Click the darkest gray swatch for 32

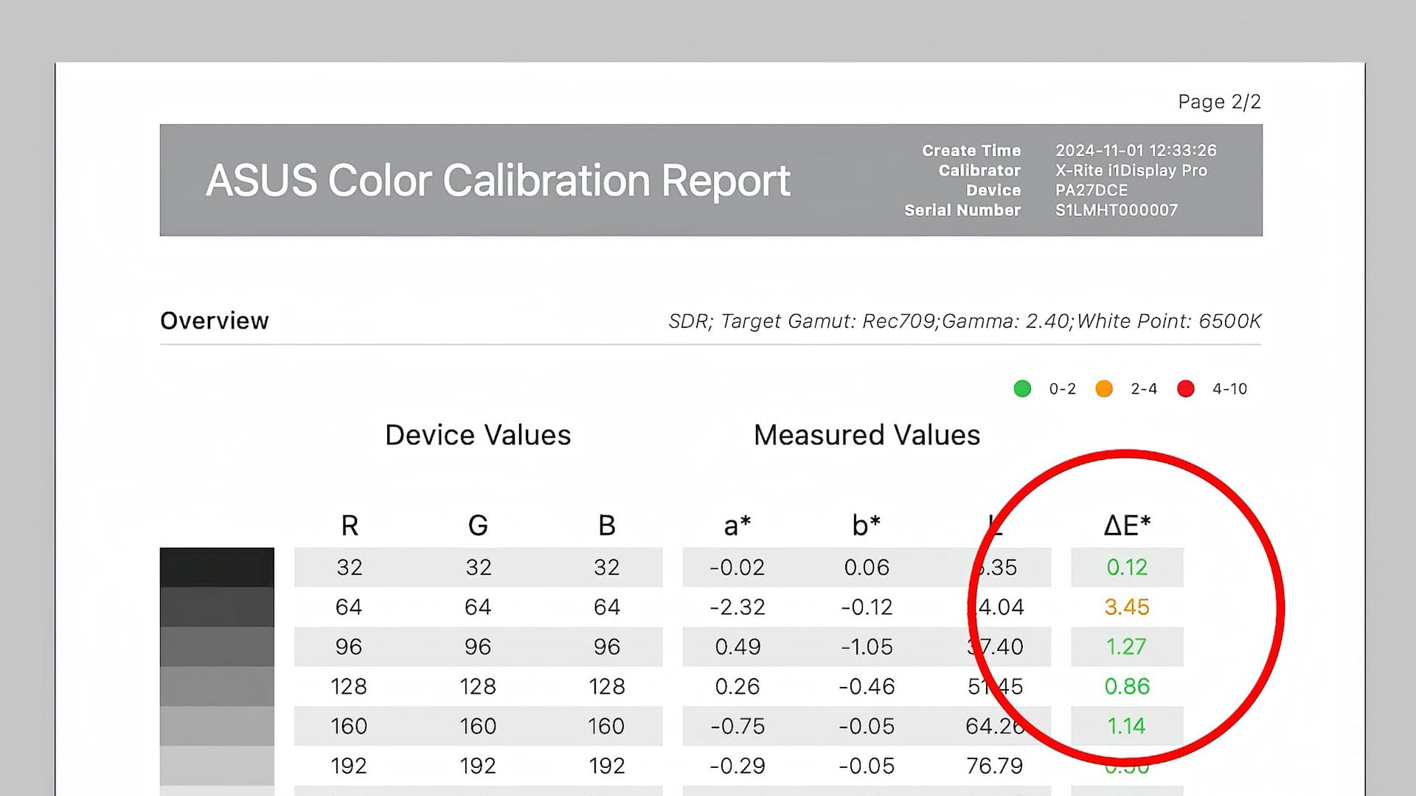tap(217, 567)
